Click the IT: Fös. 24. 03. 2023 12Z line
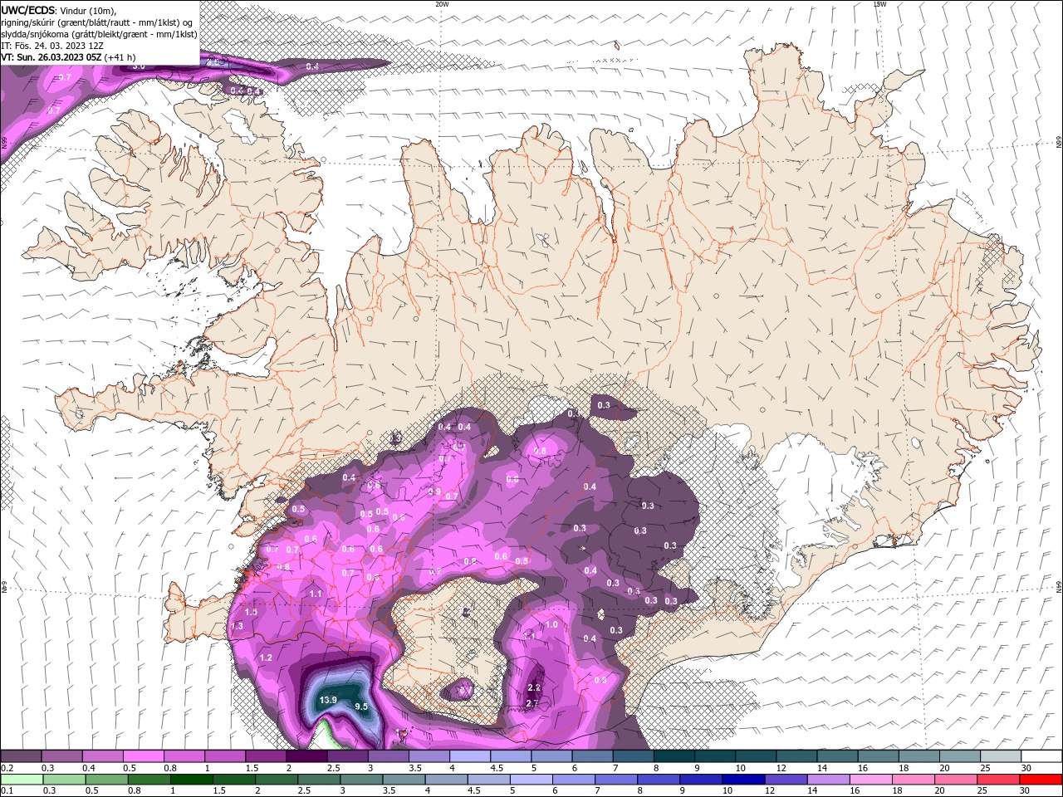This screenshot has width=1063, height=797. (x=52, y=46)
